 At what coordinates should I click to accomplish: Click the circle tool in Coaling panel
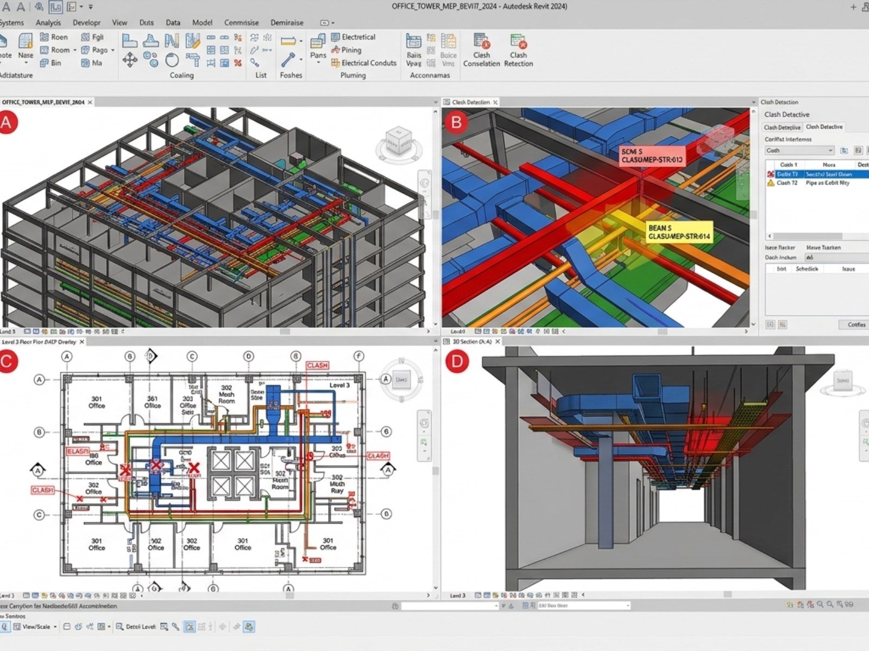tap(172, 60)
